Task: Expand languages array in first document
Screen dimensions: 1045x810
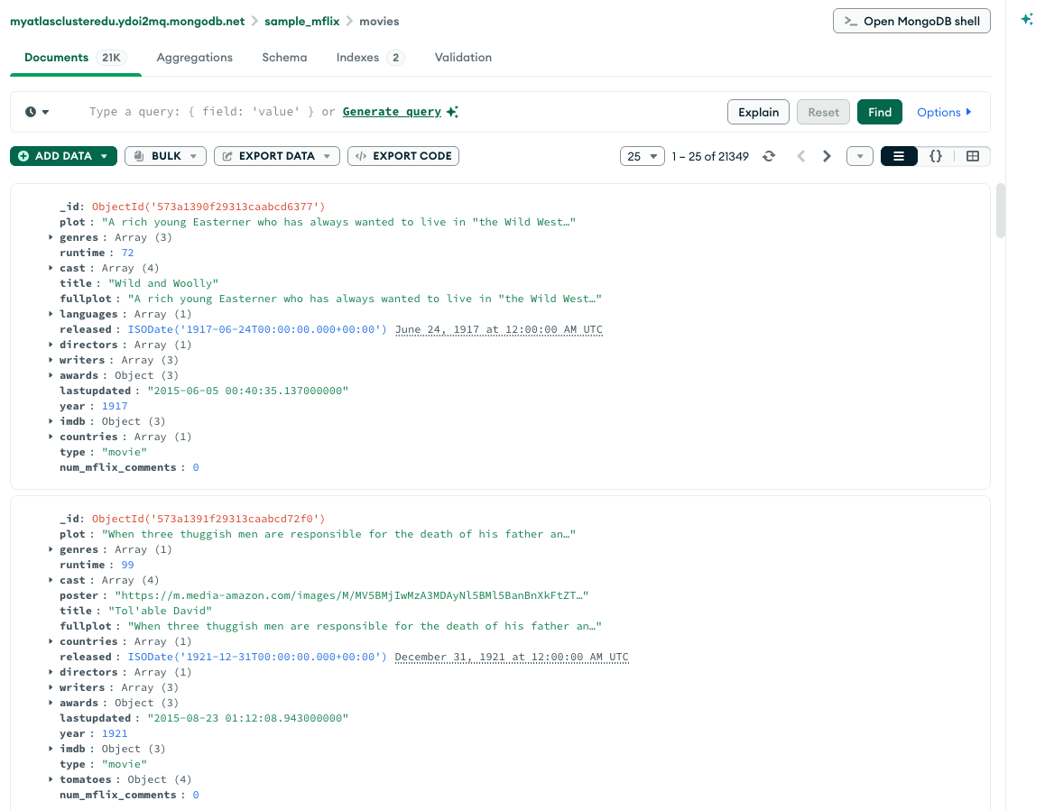Action: coord(51,314)
